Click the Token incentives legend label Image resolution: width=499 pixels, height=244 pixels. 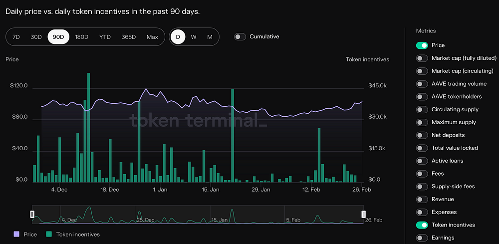(78, 235)
